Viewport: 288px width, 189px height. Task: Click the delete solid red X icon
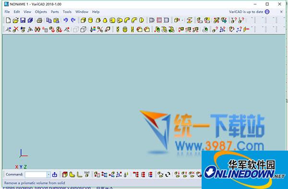[16, 29]
